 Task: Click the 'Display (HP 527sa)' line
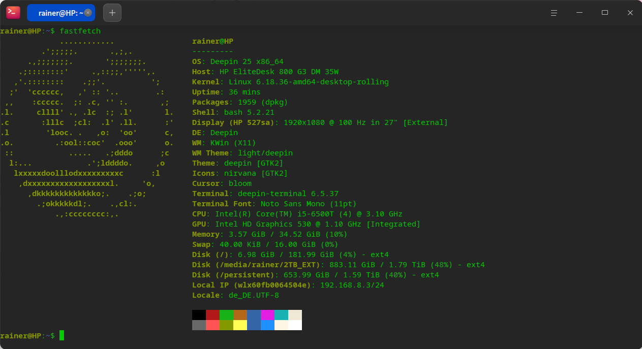pyautogui.click(x=320, y=122)
